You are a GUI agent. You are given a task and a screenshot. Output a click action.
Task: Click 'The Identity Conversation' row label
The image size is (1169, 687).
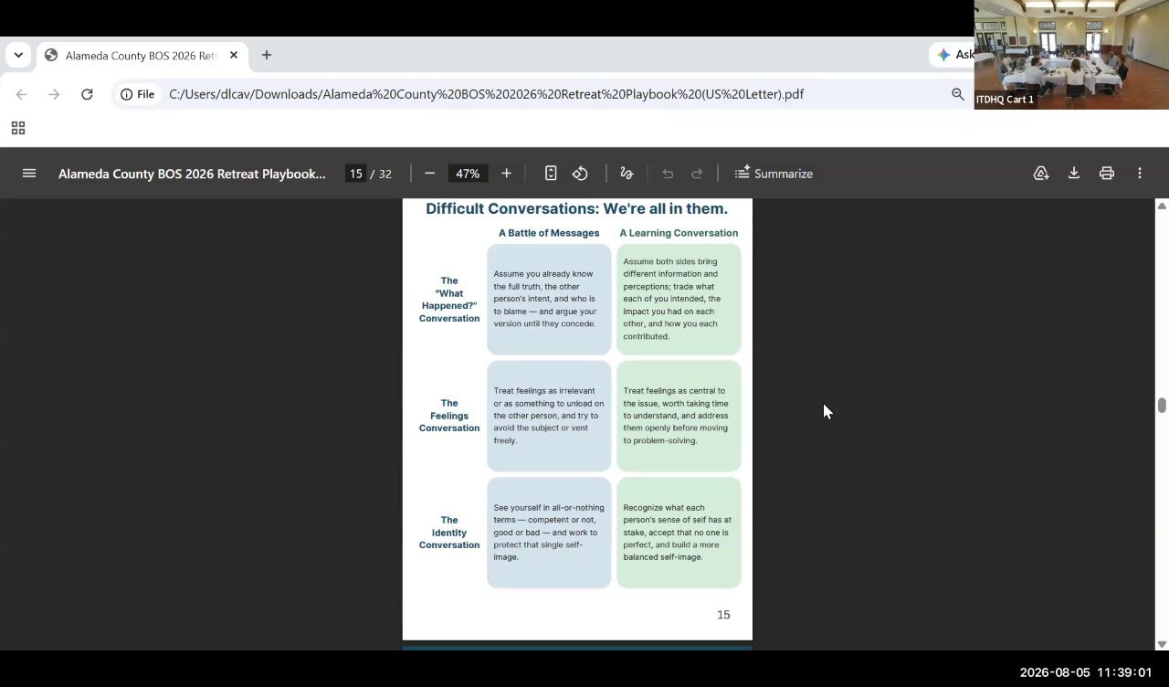coord(449,533)
